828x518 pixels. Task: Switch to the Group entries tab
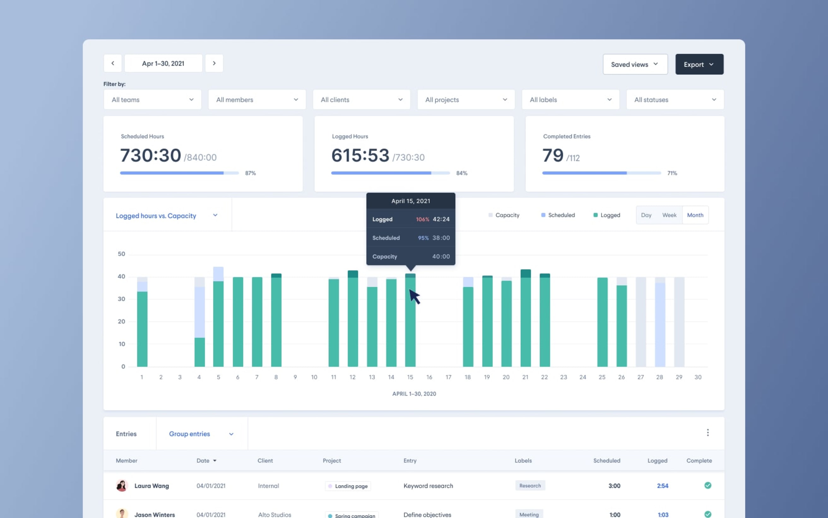tap(189, 433)
